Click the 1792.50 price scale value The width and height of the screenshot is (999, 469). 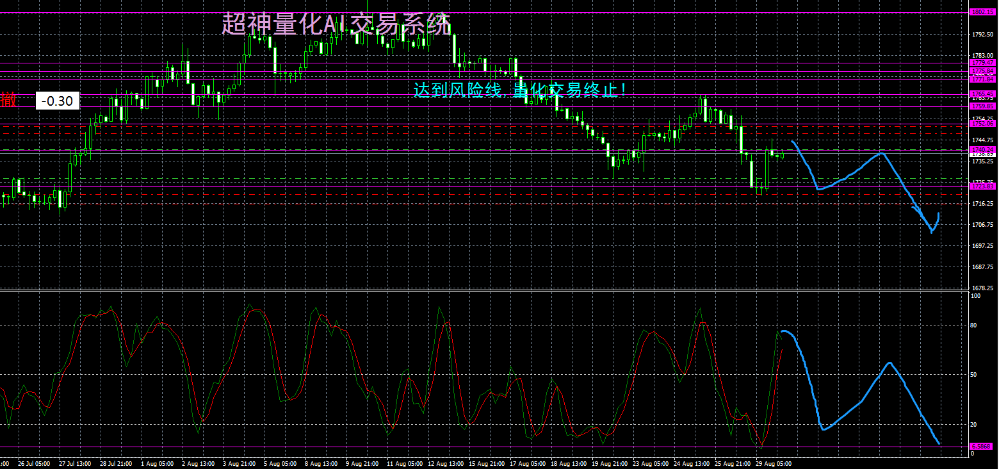coord(982,35)
